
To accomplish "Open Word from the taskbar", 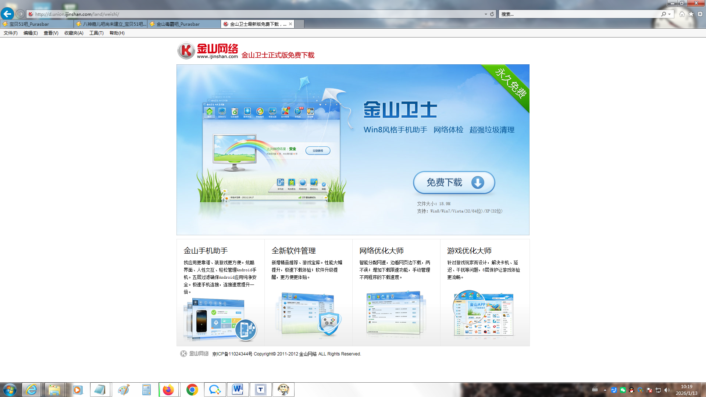I will [x=238, y=390].
